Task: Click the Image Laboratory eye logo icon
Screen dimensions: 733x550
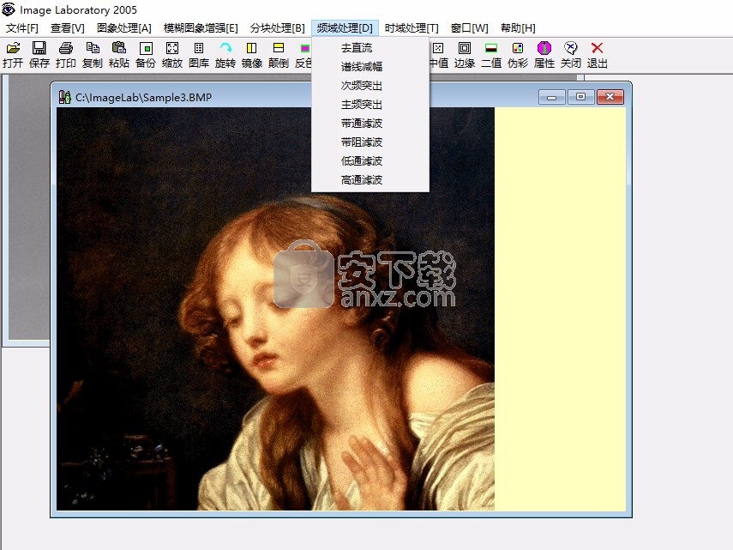Action: click(x=9, y=9)
